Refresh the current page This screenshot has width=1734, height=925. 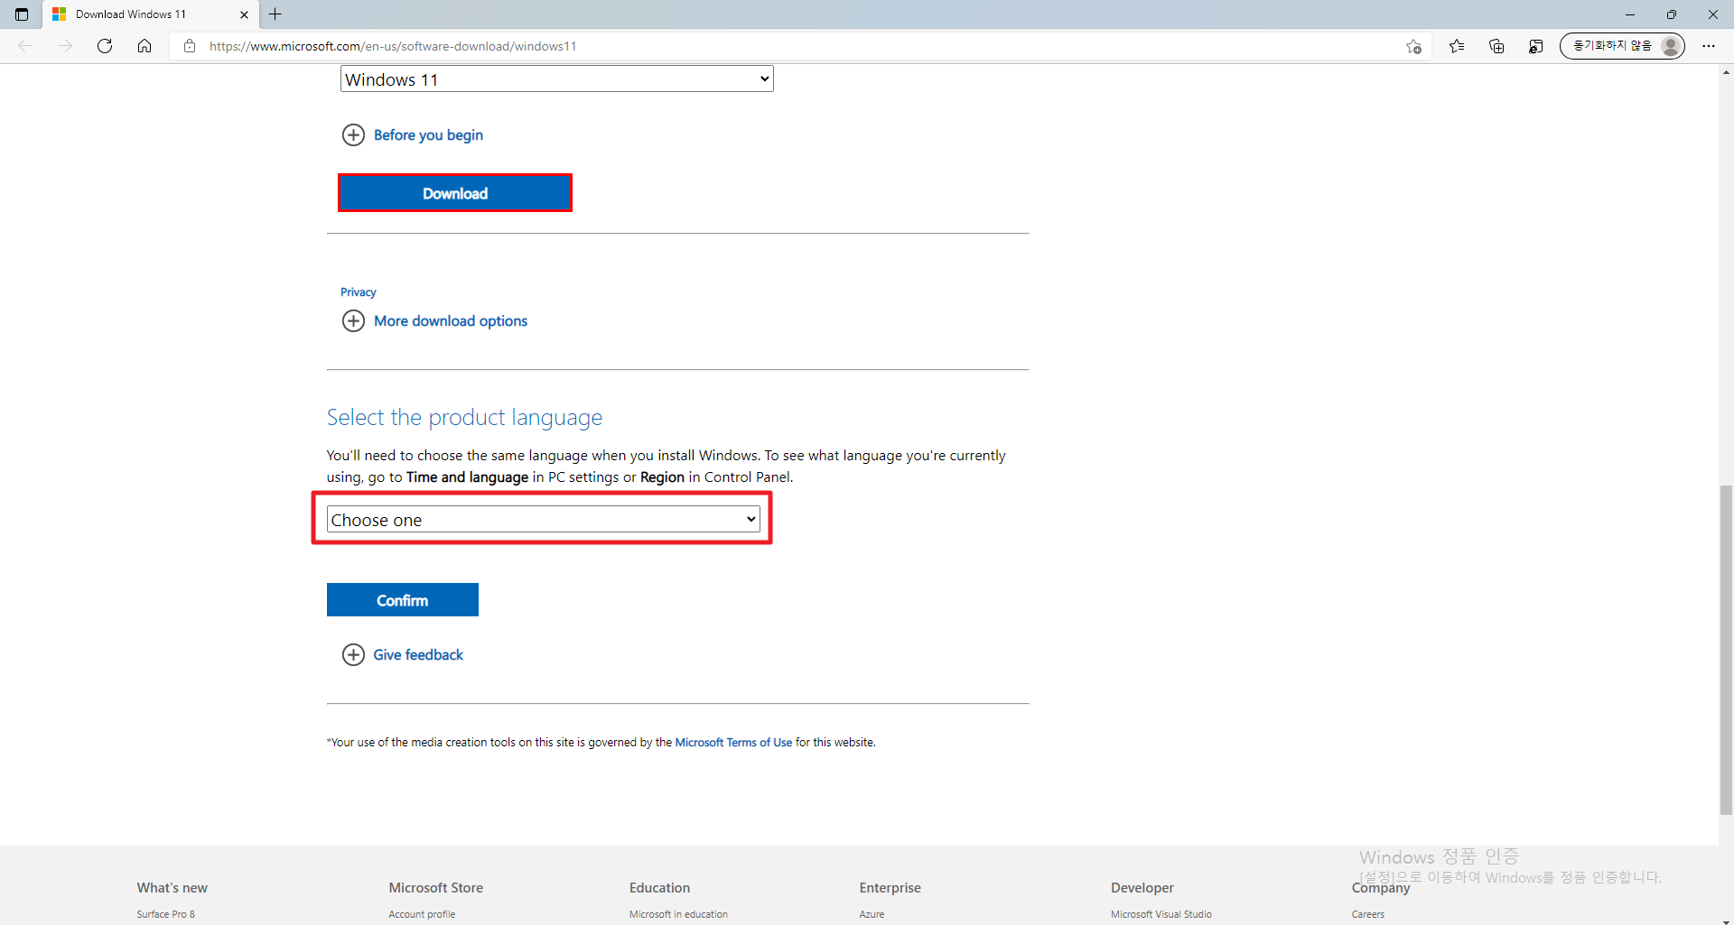[x=105, y=46]
